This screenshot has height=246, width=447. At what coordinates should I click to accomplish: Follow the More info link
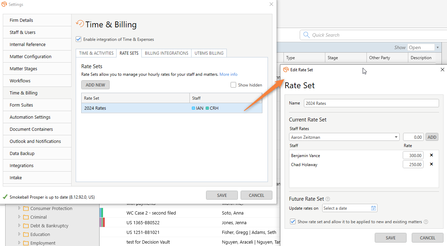pos(229,74)
